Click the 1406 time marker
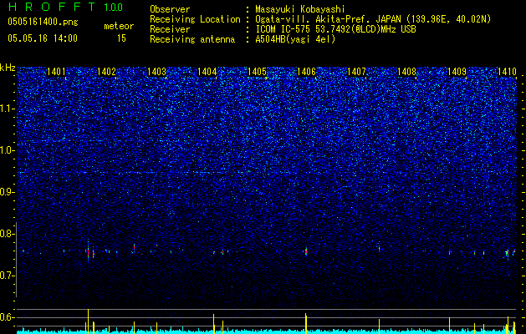The height and width of the screenshot is (334, 526). tap(307, 72)
